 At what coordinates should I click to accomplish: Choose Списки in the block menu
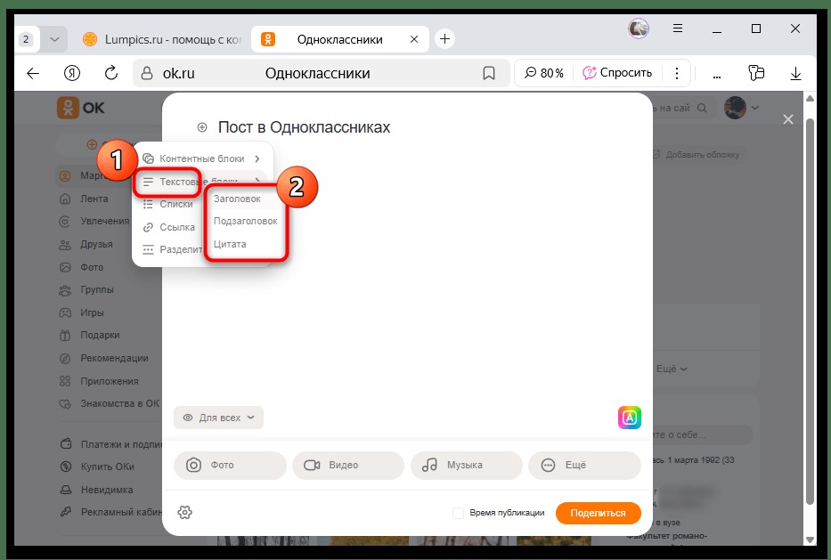[176, 204]
